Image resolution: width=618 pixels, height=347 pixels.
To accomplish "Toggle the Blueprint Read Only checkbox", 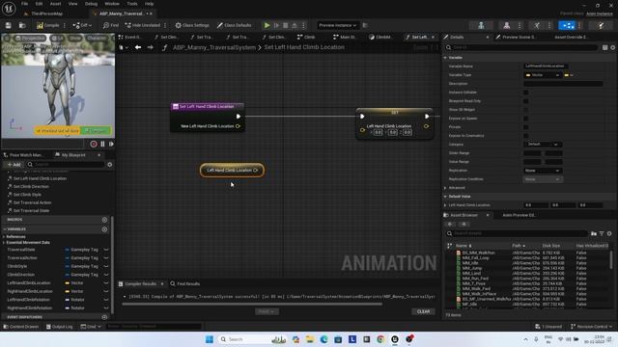I will tap(525, 101).
